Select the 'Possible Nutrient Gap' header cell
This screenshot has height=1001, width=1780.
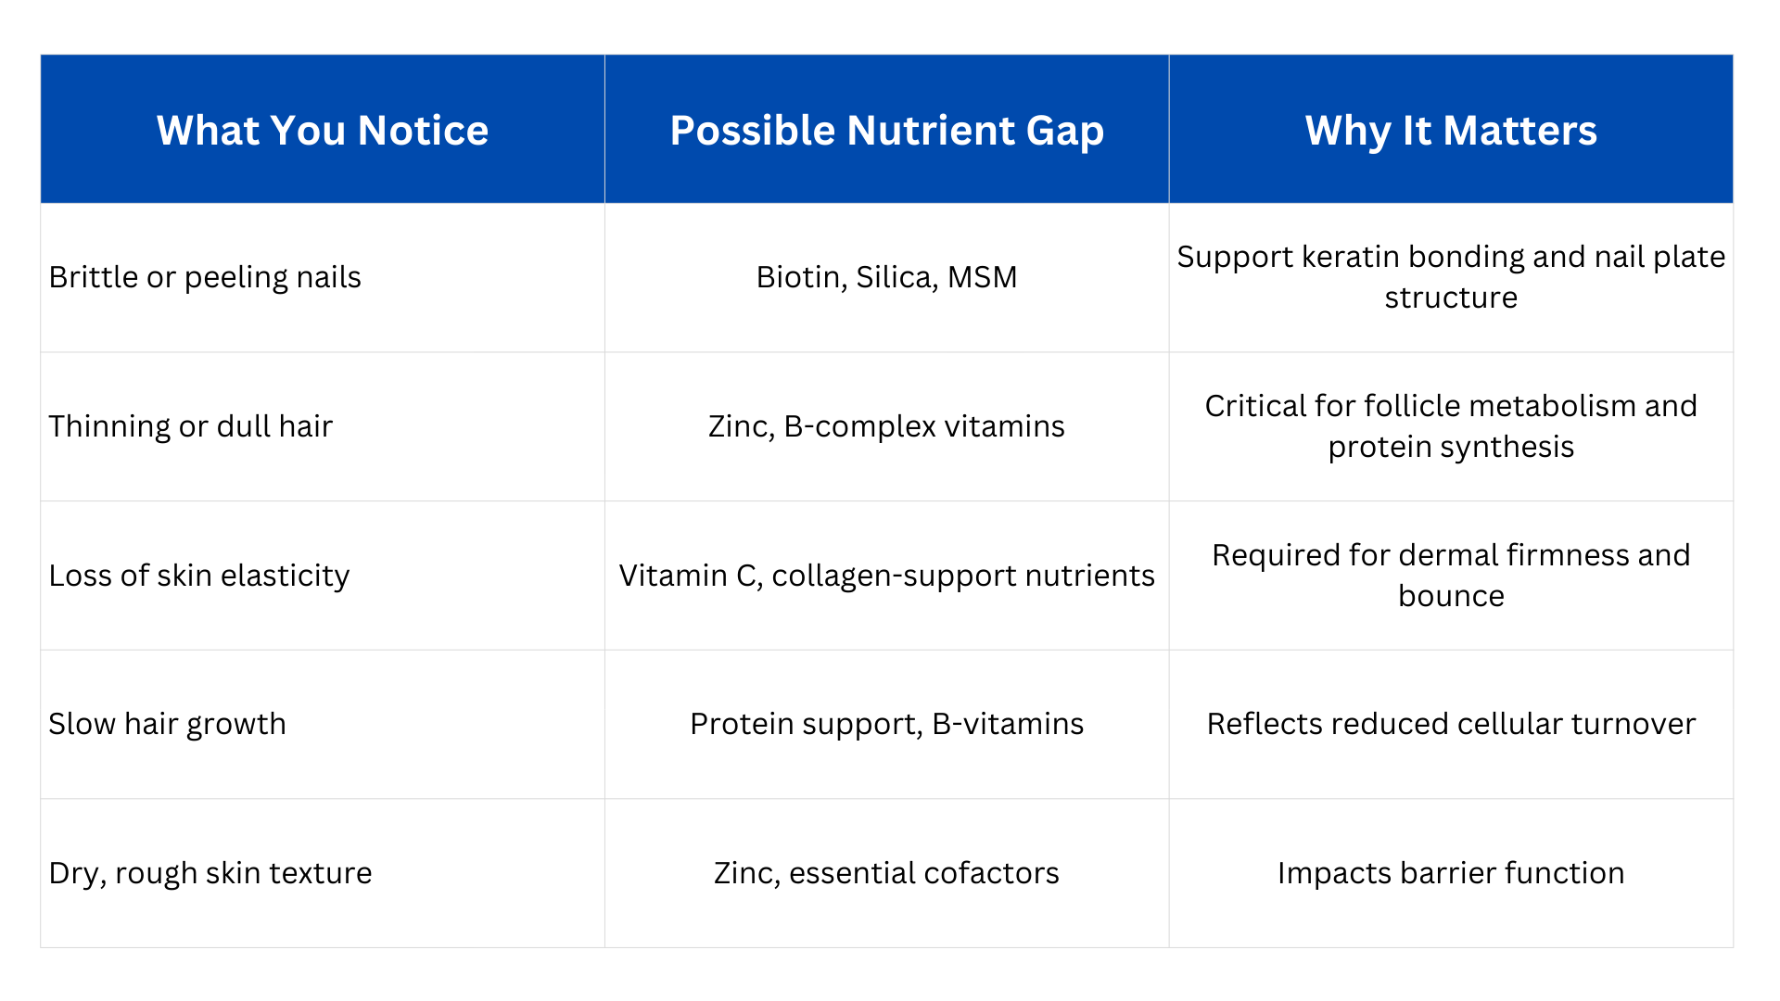886,130
